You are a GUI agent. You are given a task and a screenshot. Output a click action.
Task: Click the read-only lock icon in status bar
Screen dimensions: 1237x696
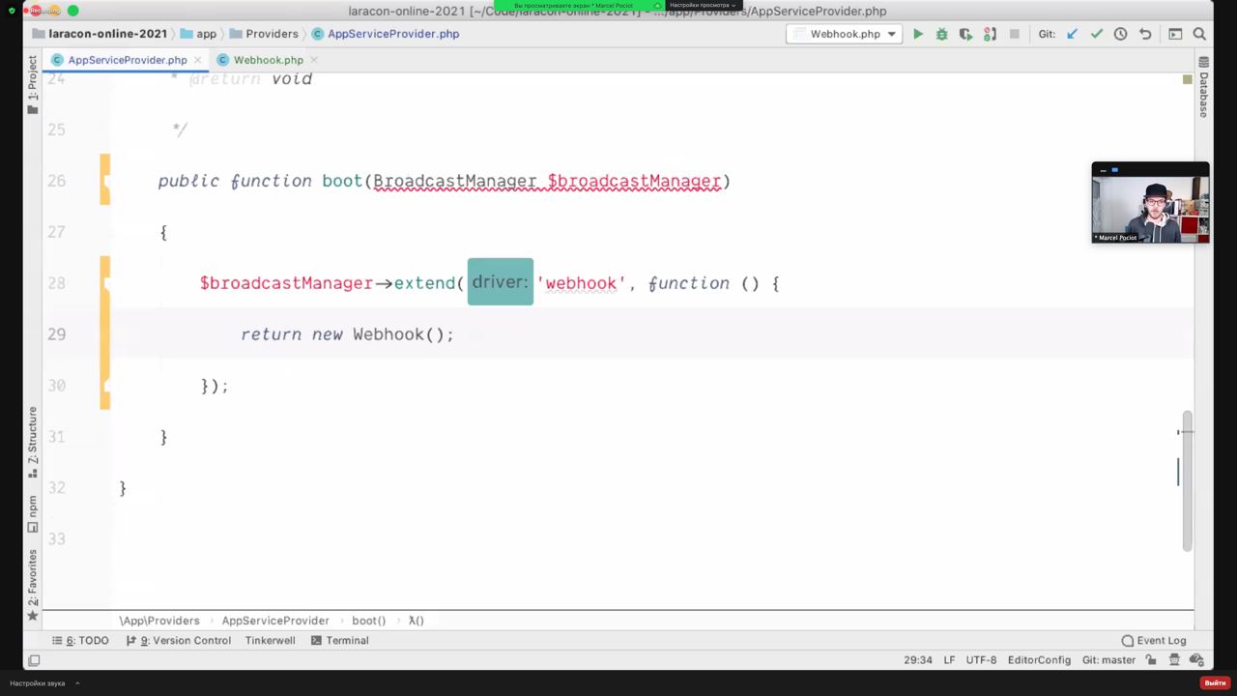click(x=1151, y=660)
